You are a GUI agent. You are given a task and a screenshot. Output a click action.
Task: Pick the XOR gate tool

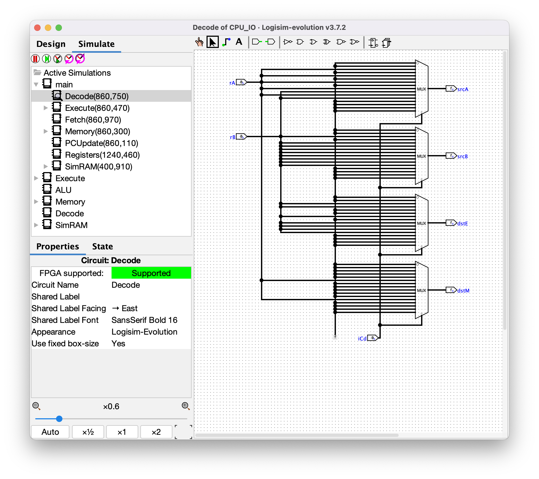click(326, 42)
